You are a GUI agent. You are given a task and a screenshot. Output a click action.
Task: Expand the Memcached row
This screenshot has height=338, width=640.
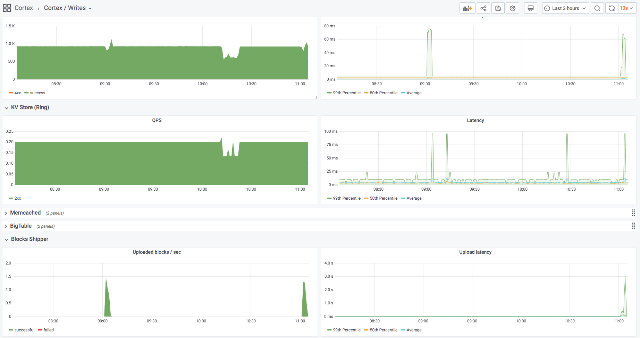[x=25, y=213]
